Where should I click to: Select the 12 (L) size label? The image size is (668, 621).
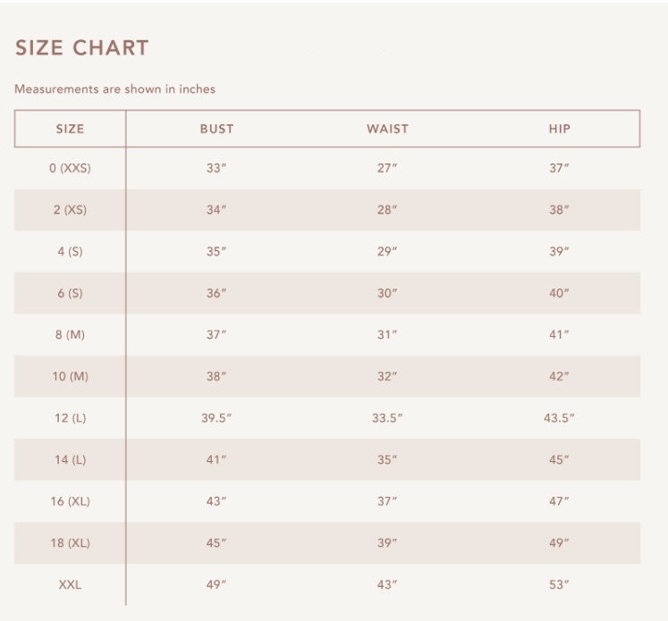[70, 418]
